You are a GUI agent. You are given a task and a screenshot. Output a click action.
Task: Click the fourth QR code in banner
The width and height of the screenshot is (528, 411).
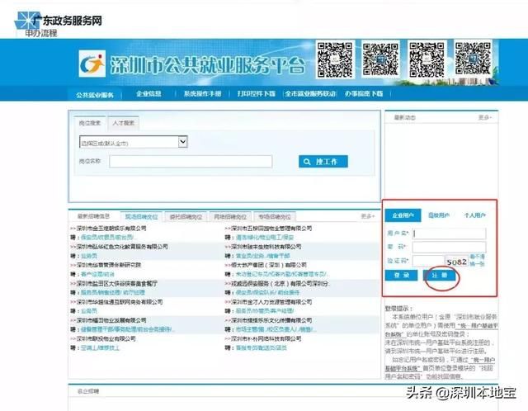[473, 58]
